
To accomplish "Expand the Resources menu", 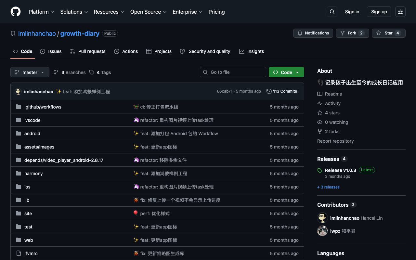I will point(109,12).
